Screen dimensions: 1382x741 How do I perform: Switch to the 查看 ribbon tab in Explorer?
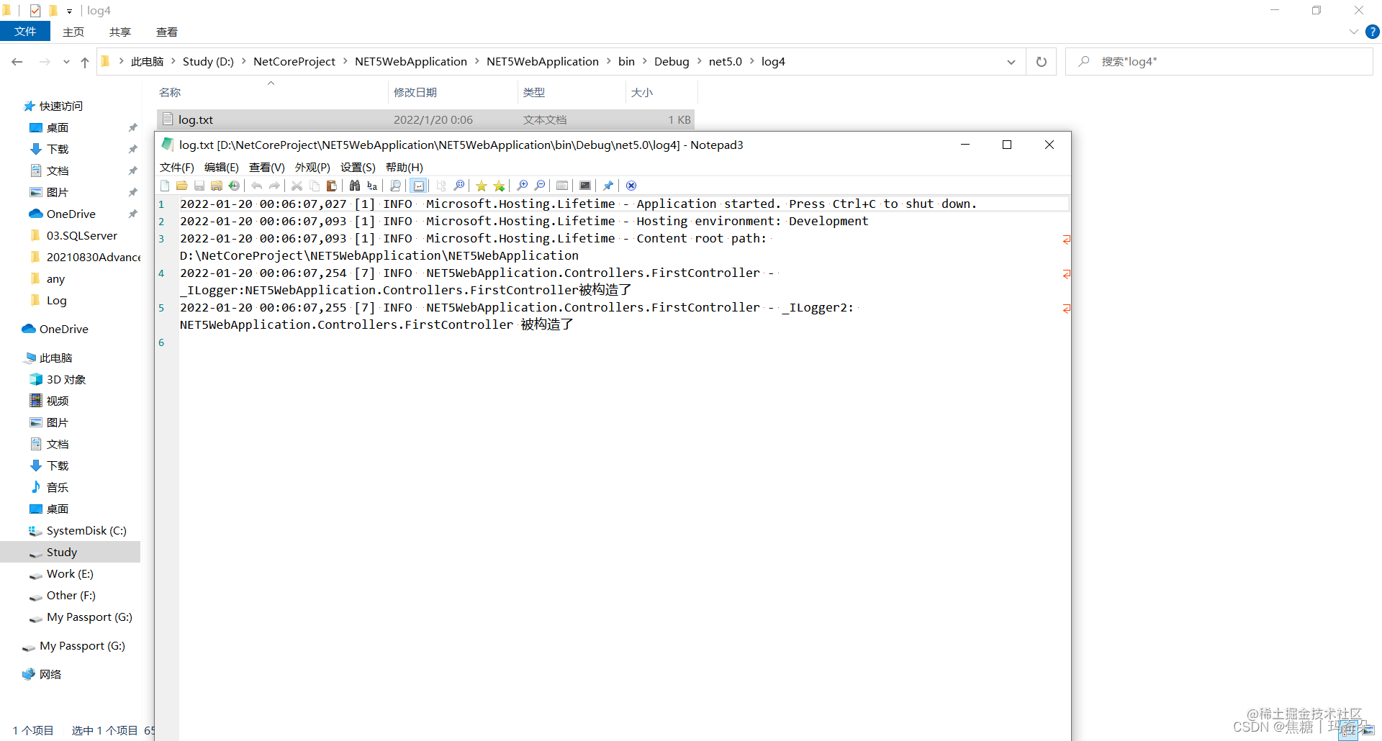click(167, 32)
